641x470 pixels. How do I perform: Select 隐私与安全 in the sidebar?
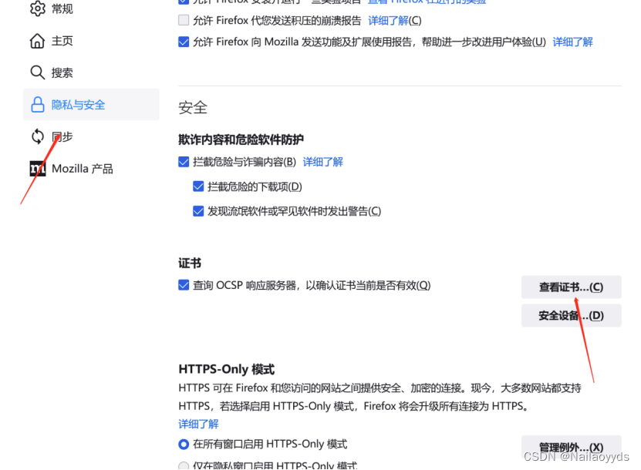point(91,105)
